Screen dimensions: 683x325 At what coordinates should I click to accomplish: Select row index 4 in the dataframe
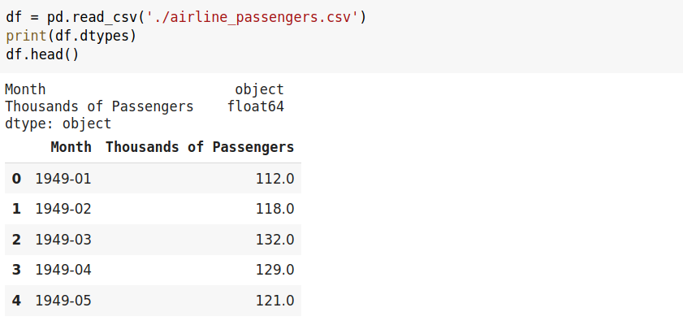coord(16,301)
